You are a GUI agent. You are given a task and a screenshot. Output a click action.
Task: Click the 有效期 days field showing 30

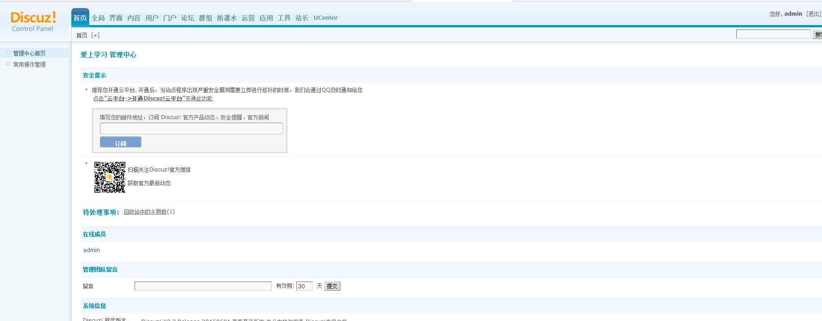point(304,286)
